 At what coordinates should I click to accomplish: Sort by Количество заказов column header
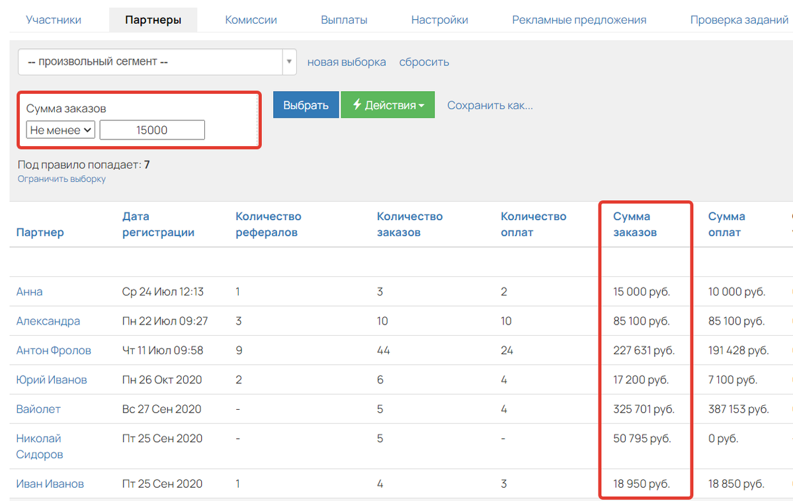(x=409, y=225)
